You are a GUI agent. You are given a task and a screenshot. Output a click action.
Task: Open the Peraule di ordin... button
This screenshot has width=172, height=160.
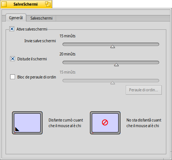point(144,90)
